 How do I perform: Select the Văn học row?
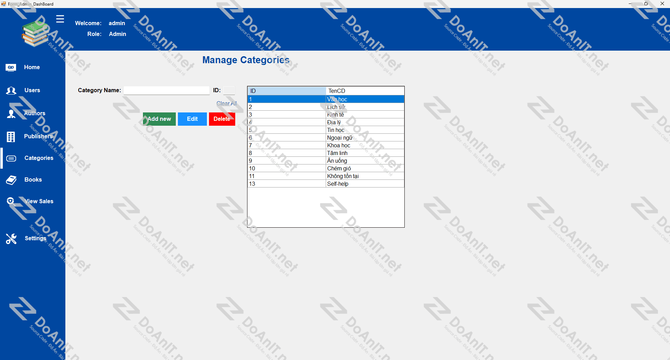coord(326,99)
